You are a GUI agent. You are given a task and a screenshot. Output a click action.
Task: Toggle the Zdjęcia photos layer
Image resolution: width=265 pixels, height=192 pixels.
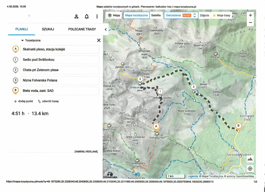(204, 15)
